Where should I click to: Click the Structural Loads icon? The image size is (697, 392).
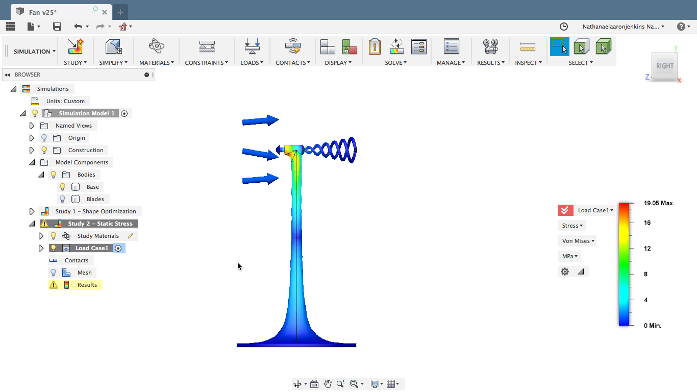point(252,46)
